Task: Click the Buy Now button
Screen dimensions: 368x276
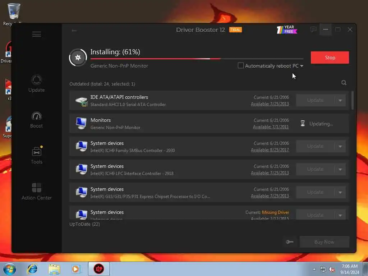Action: pyautogui.click(x=325, y=242)
